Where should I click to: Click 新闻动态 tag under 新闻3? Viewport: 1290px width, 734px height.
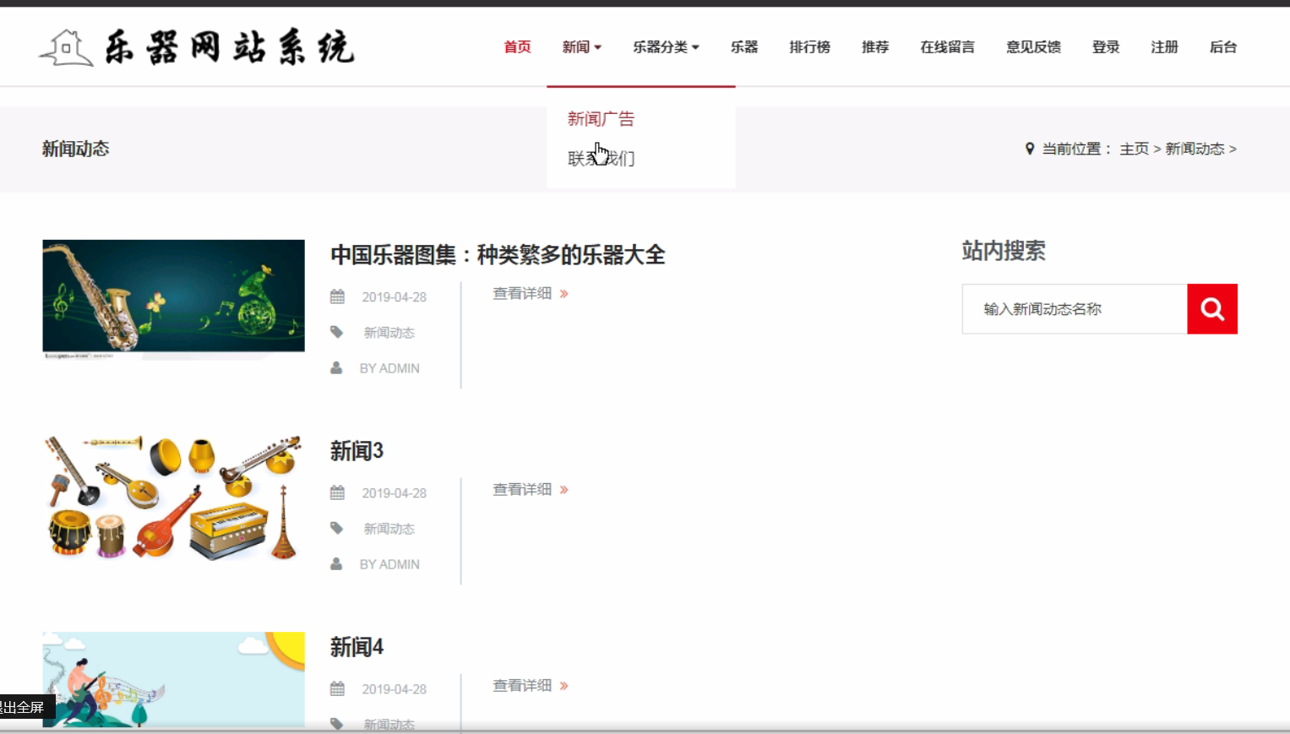click(389, 529)
